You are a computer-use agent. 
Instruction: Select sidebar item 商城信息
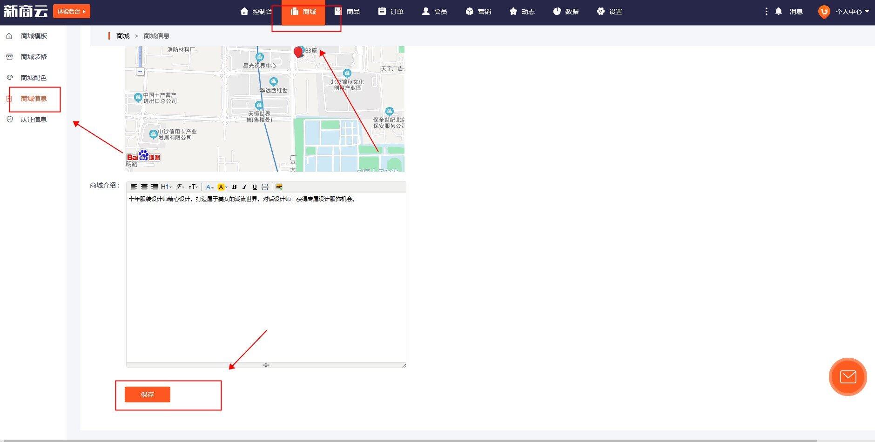click(x=34, y=99)
